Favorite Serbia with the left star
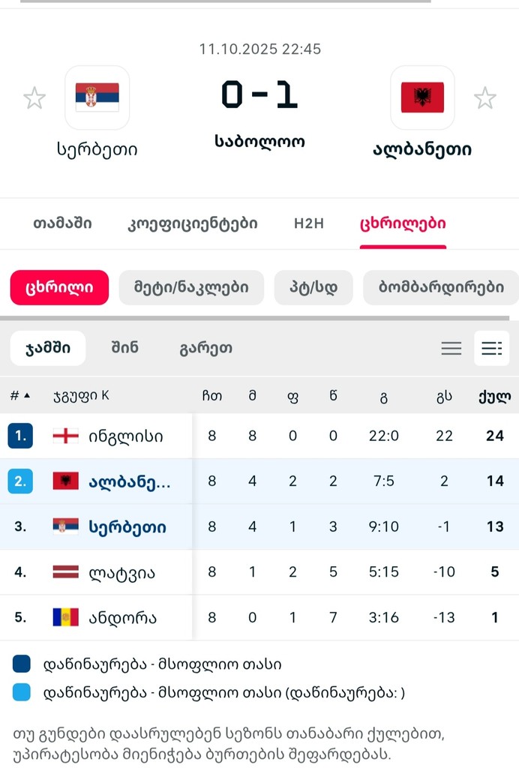Screen dimensions: 519x768 click(34, 98)
